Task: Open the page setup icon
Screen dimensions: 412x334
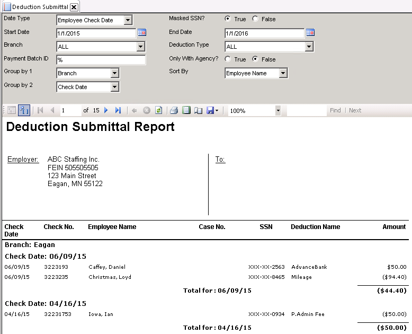Action: [199, 110]
